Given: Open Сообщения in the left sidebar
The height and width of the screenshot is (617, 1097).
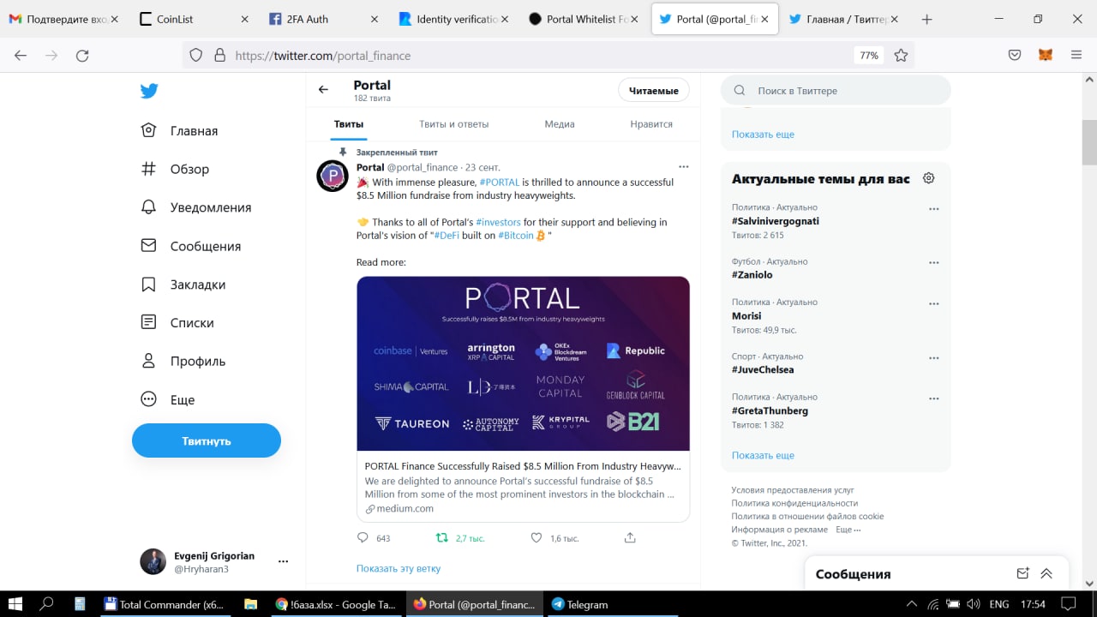Looking at the screenshot, I should pyautogui.click(x=190, y=246).
